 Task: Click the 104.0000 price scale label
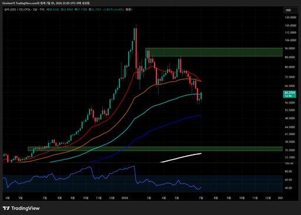click(x=290, y=40)
